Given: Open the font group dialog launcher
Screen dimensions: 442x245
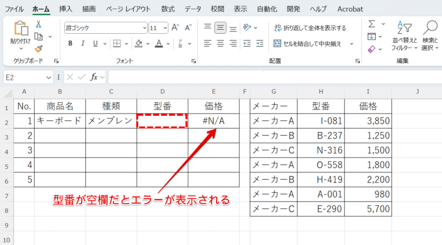Looking at the screenshot, I should pyautogui.click(x=194, y=61).
